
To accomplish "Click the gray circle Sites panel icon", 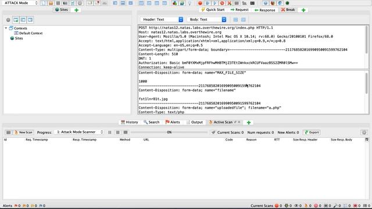I will tap(8, 20).
